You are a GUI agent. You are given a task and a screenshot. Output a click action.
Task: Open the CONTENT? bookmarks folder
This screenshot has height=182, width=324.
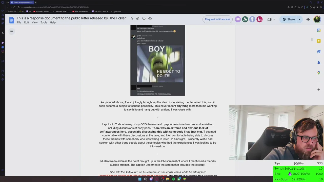point(12,11)
